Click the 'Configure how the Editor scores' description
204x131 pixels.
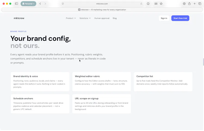101,82
